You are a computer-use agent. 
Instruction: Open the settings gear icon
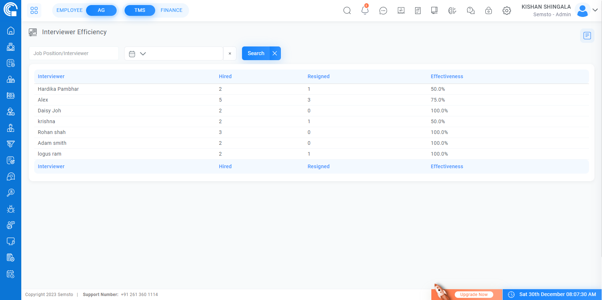[507, 11]
